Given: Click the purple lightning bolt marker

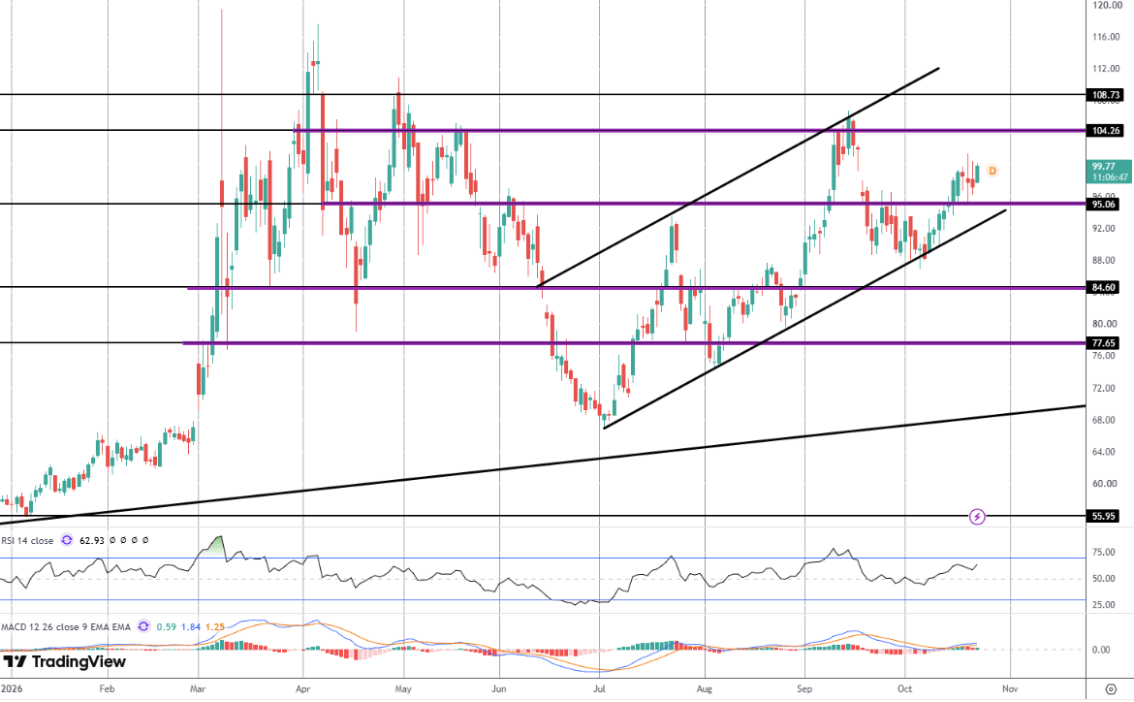Looking at the screenshot, I should tap(977, 517).
